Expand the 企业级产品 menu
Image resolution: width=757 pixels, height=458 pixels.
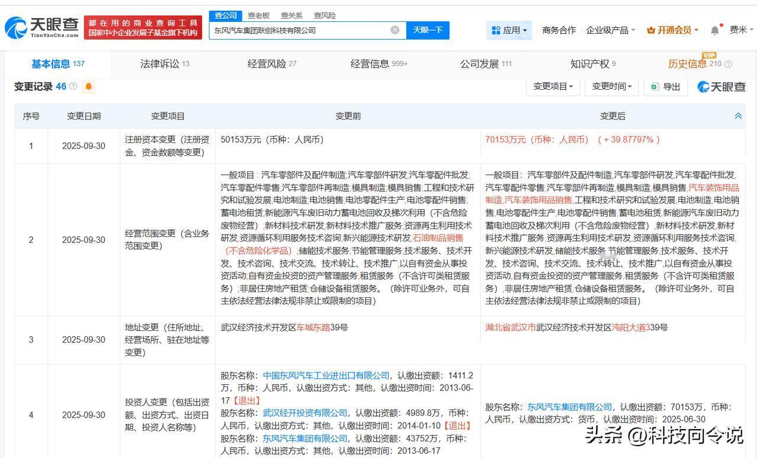(610, 30)
